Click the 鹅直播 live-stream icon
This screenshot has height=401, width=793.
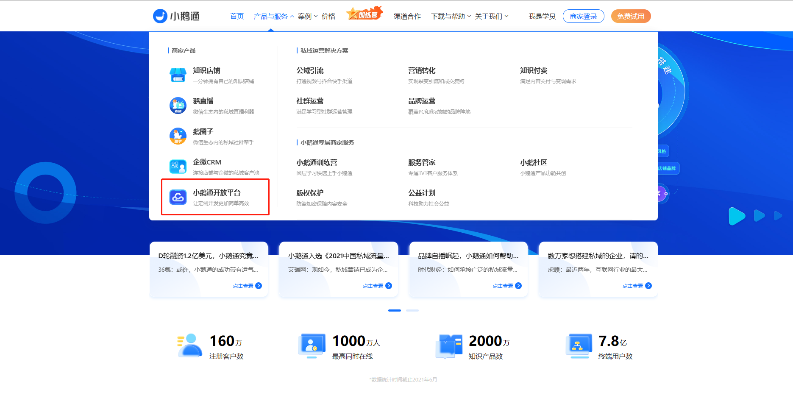pos(178,106)
